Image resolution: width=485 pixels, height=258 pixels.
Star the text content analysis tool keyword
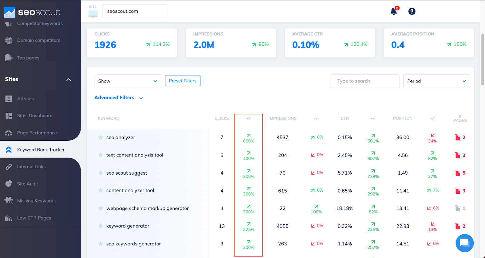101,155
